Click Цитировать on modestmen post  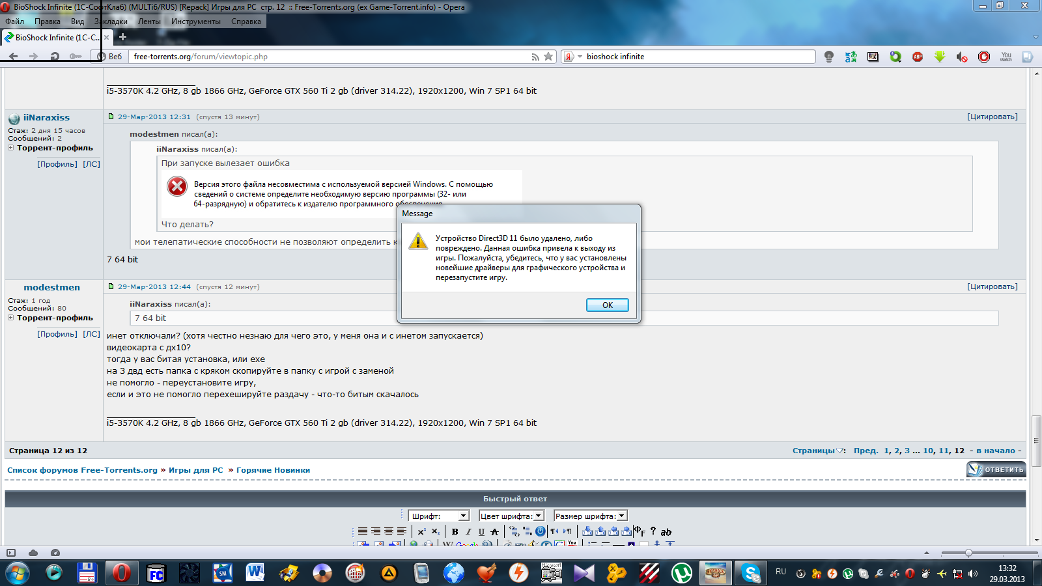pyautogui.click(x=993, y=286)
